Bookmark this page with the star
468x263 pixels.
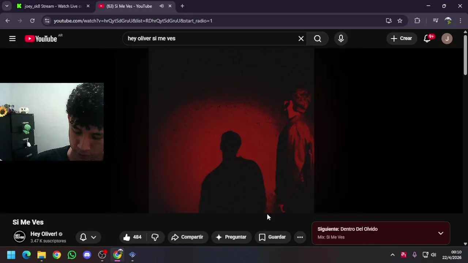tap(400, 21)
